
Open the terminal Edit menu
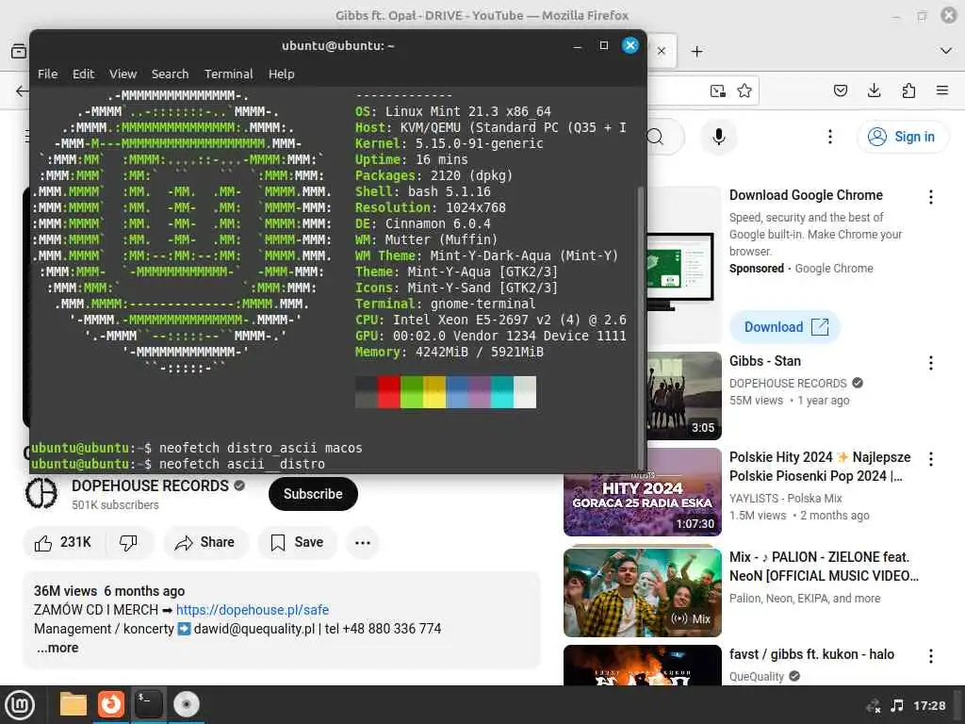(x=83, y=74)
